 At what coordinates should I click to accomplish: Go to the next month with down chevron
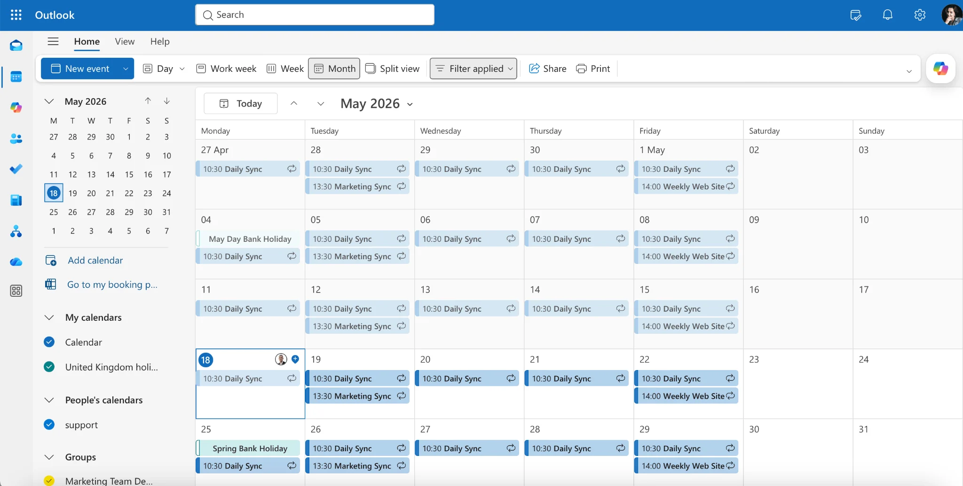[x=321, y=103]
